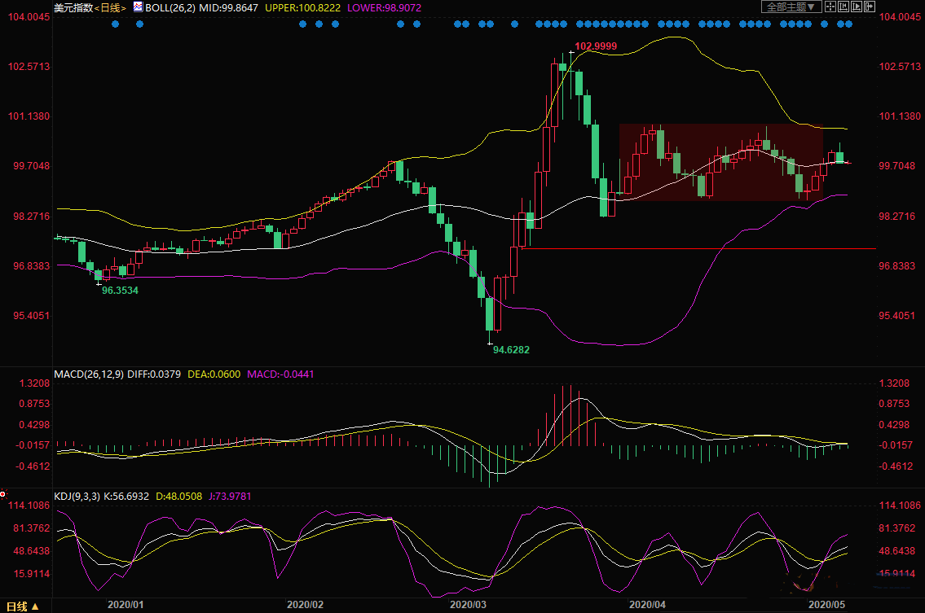
Task: Click the BOLL indicator chart icon
Action: [138, 7]
